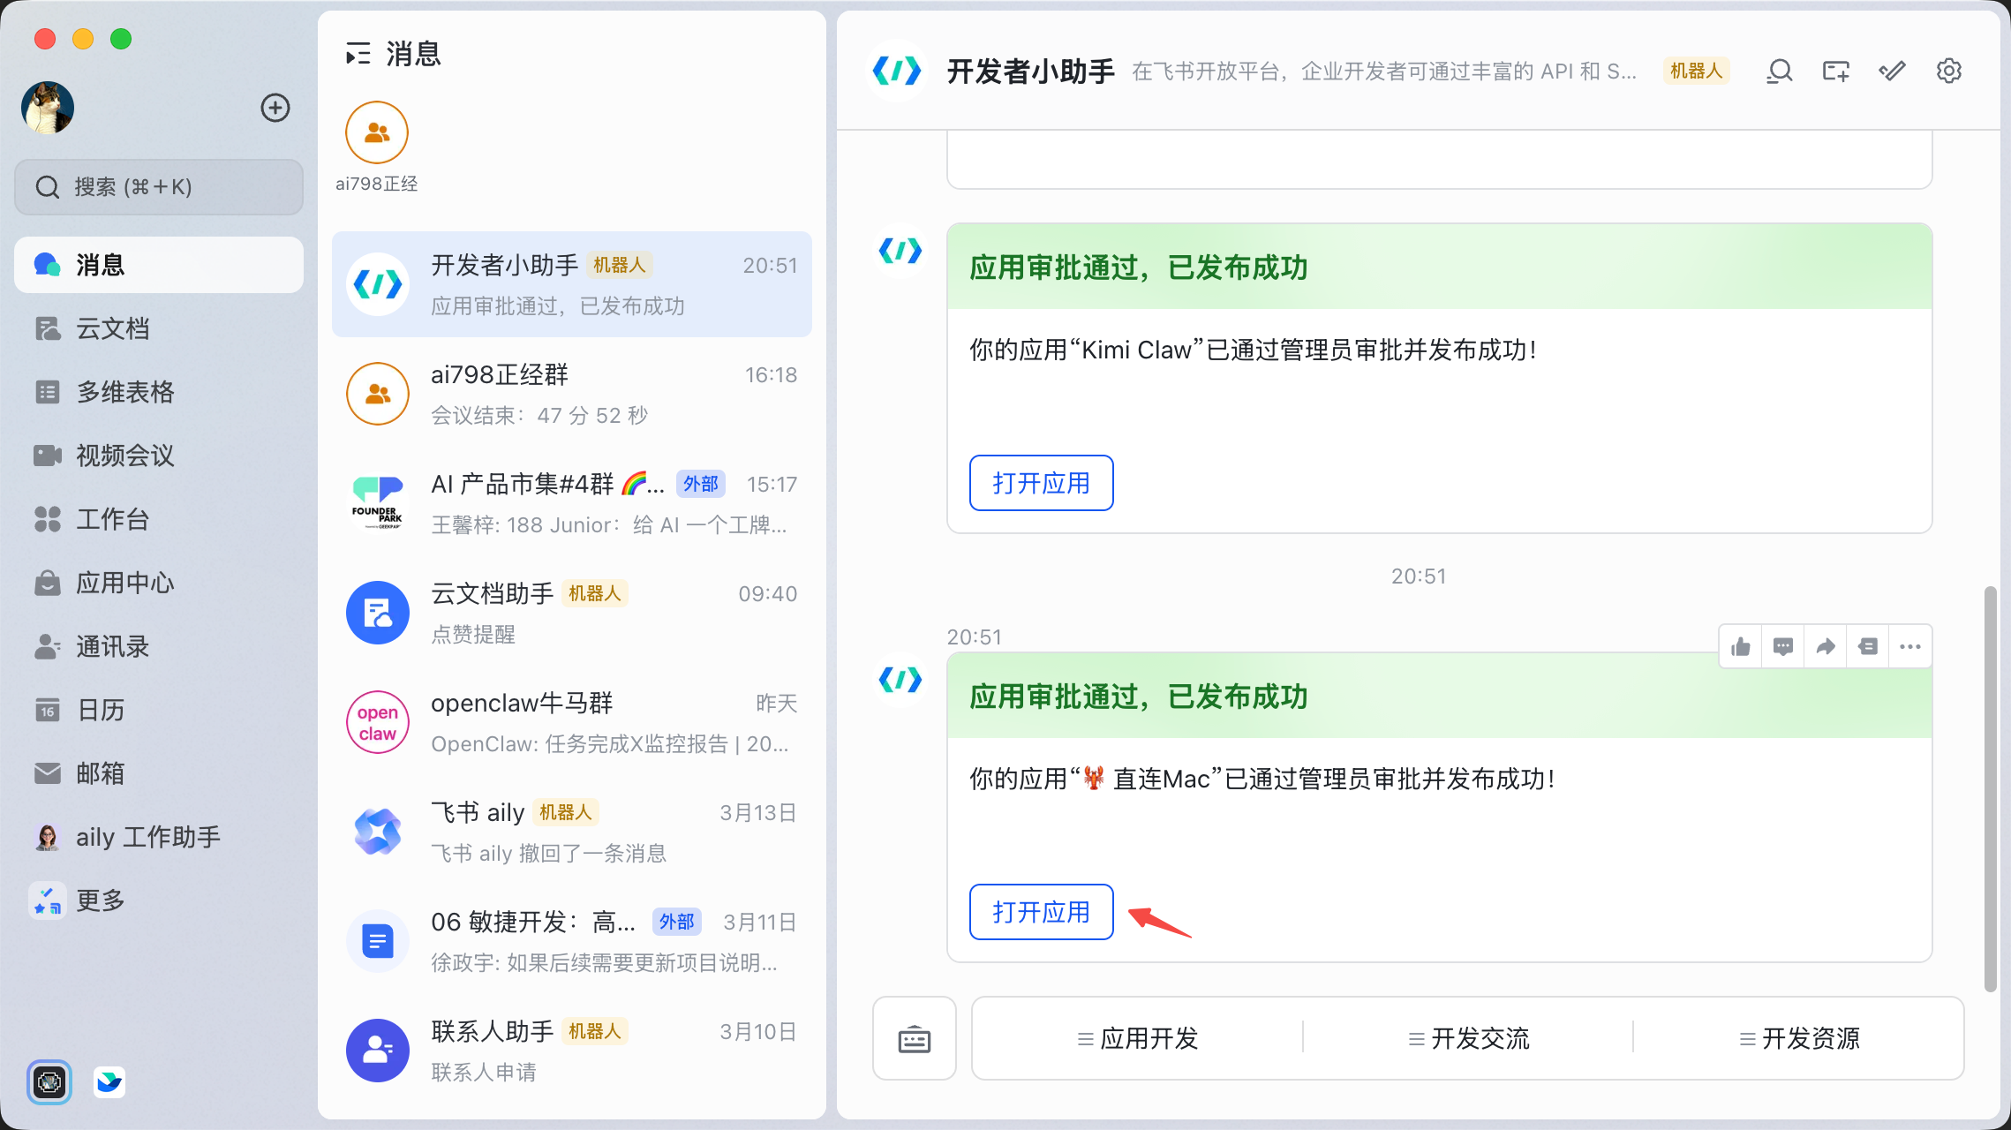Viewport: 2011px width, 1130px height.
Task: Open 日历 in the sidebar
Action: 159,710
